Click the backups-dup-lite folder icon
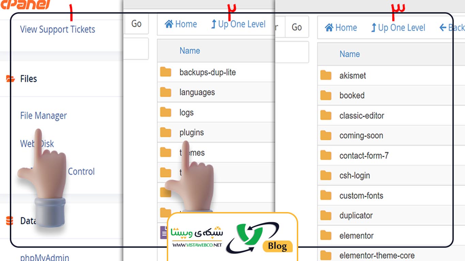Image resolution: width=465 pixels, height=261 pixels. 166,72
